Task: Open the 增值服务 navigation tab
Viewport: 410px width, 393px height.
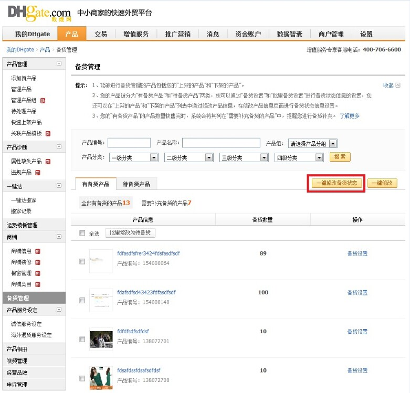Action: pos(136,34)
